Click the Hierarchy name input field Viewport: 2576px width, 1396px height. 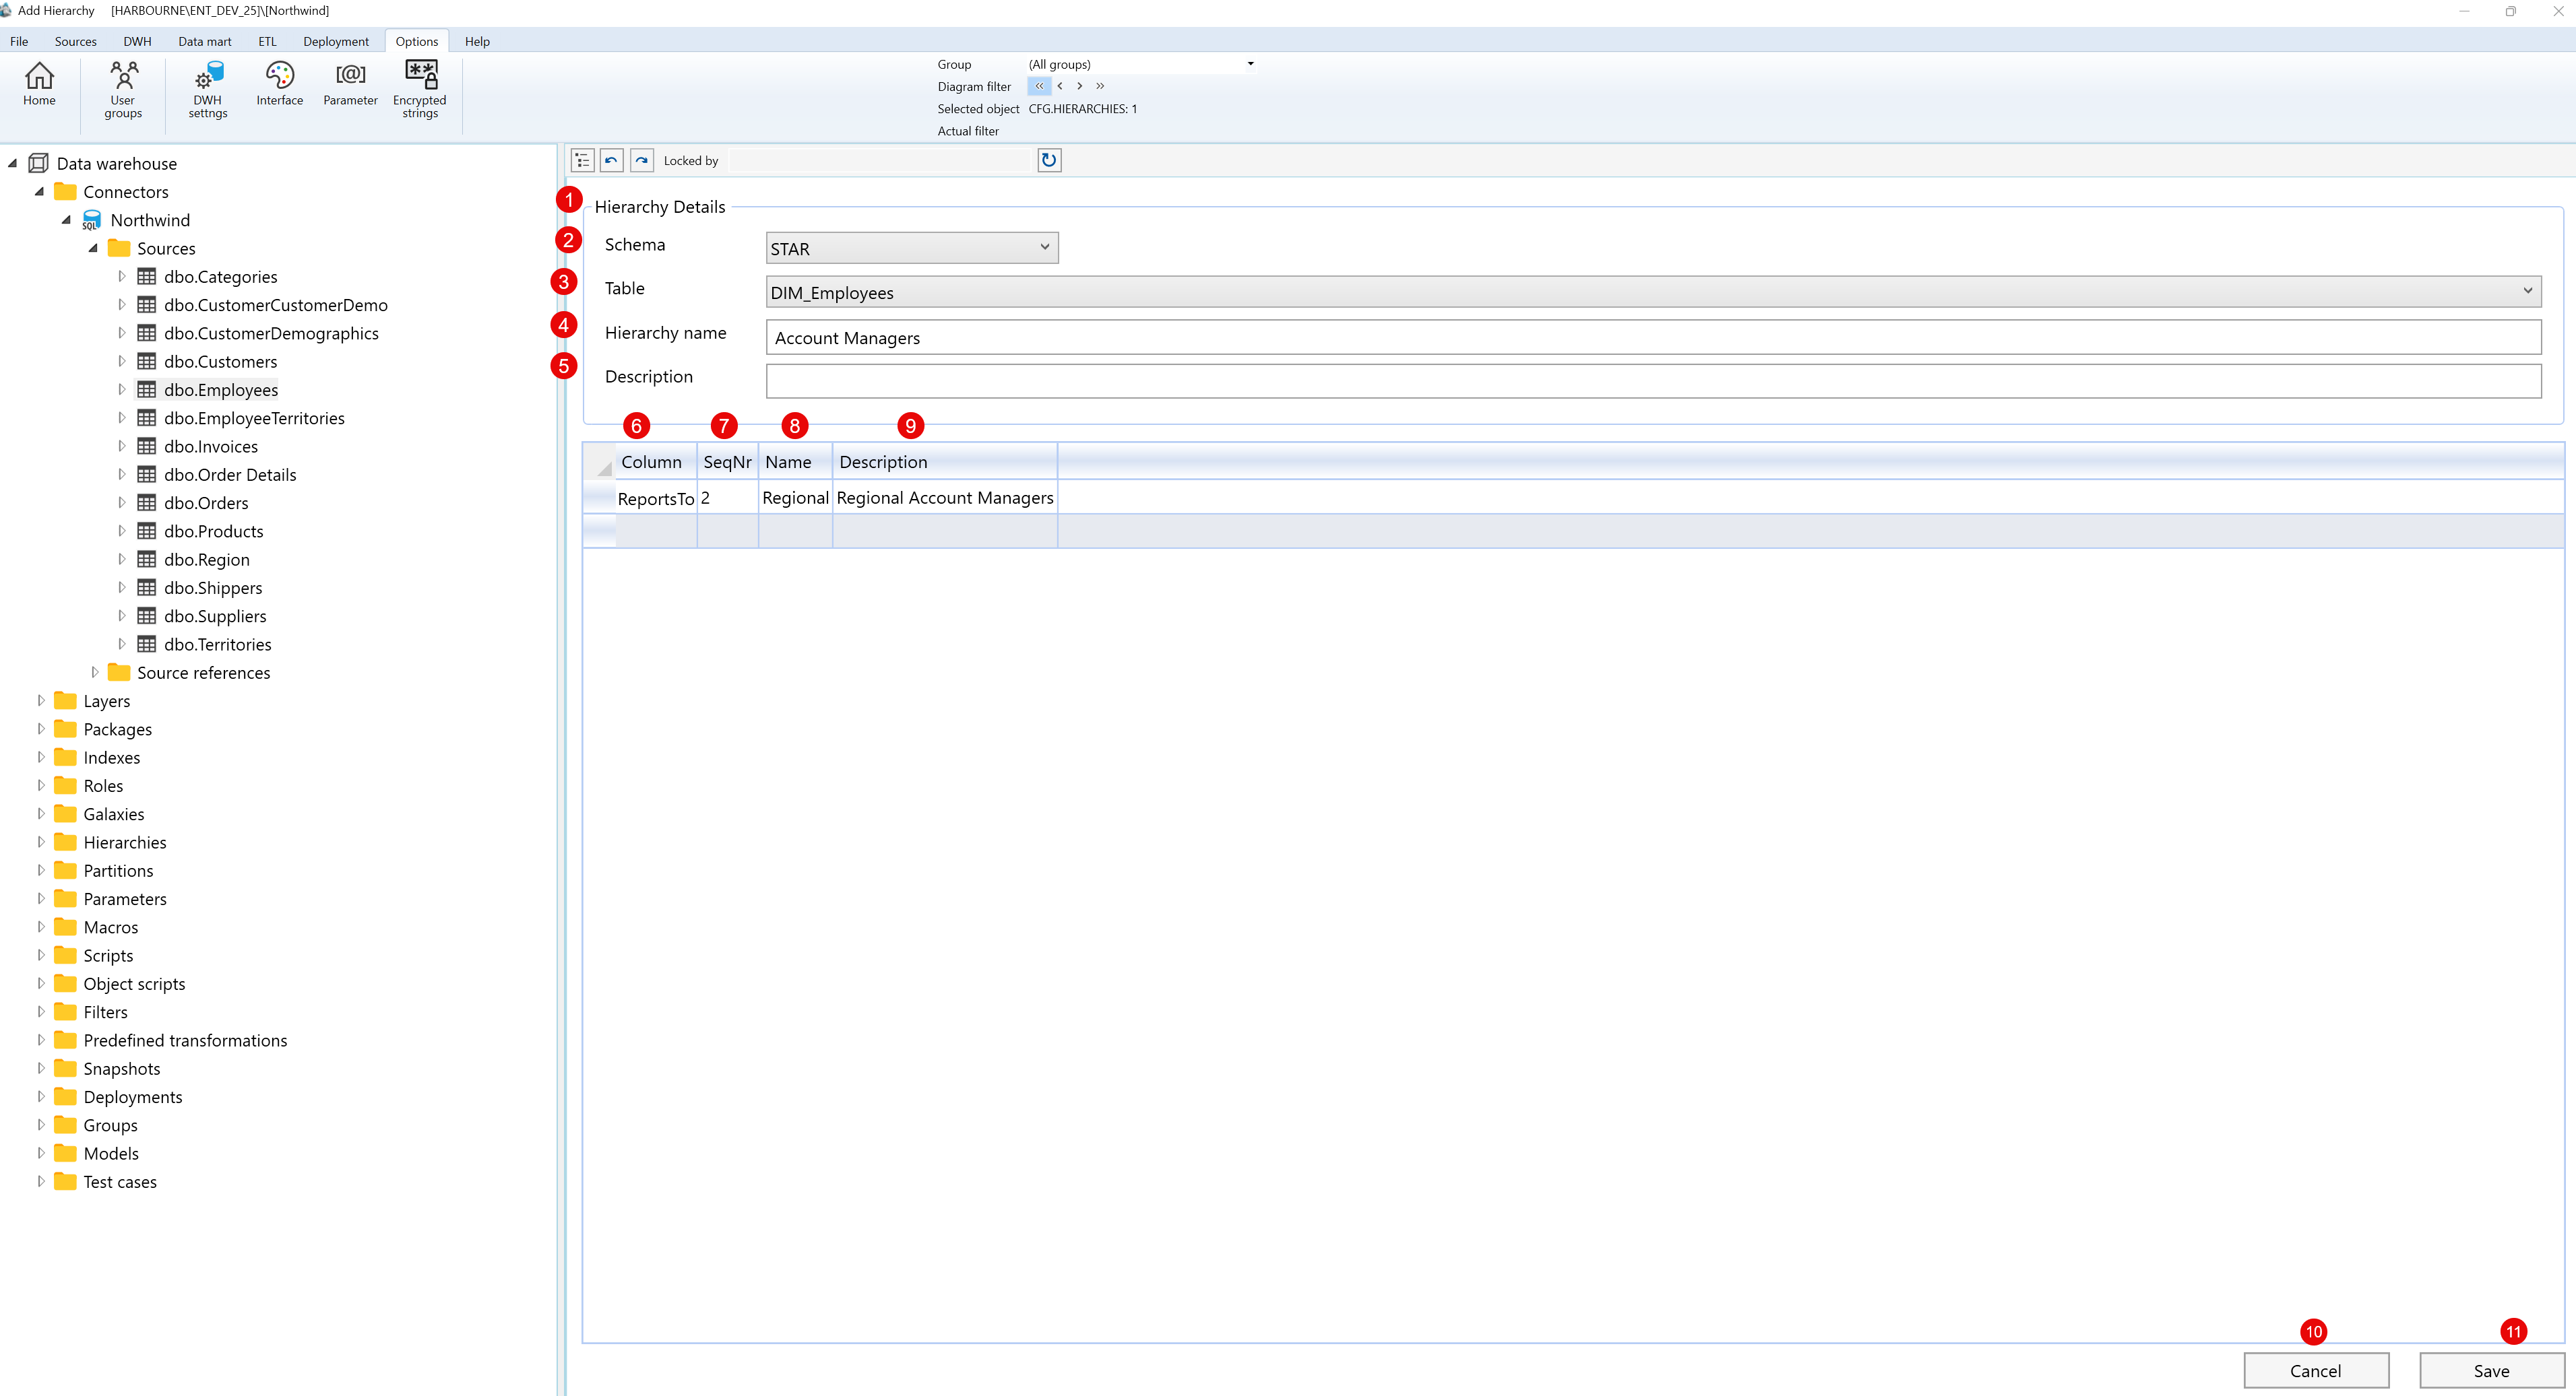[1653, 337]
